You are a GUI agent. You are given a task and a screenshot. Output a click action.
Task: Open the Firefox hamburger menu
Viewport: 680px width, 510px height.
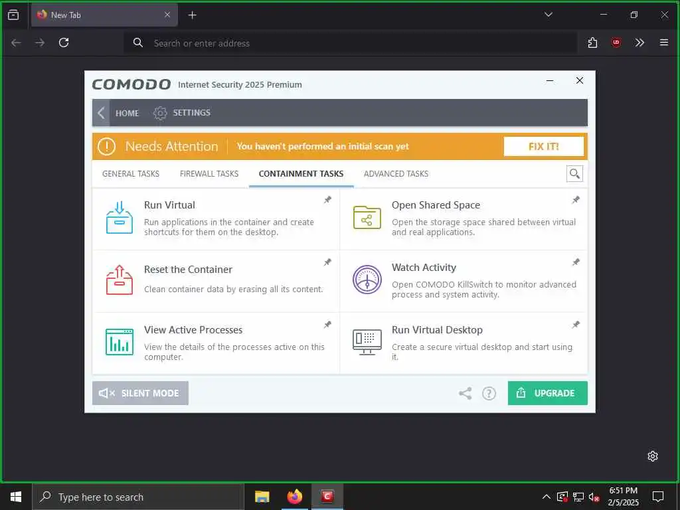click(663, 42)
